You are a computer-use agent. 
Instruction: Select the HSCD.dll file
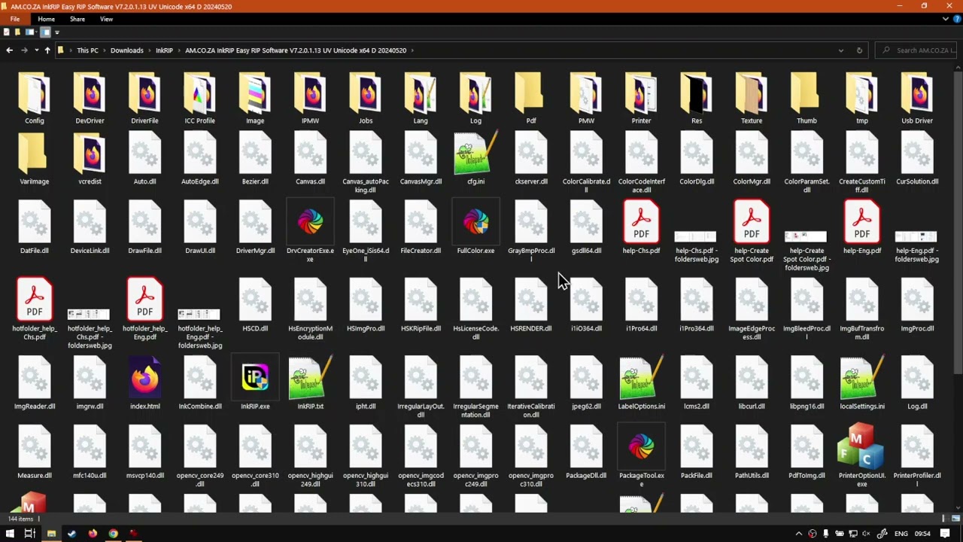click(255, 306)
